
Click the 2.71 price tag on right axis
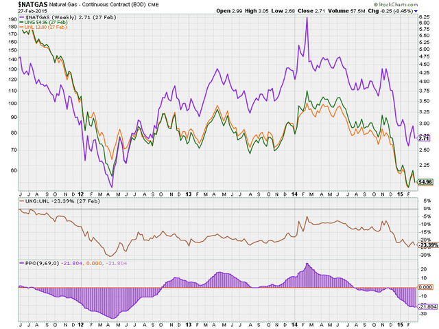pos(425,138)
